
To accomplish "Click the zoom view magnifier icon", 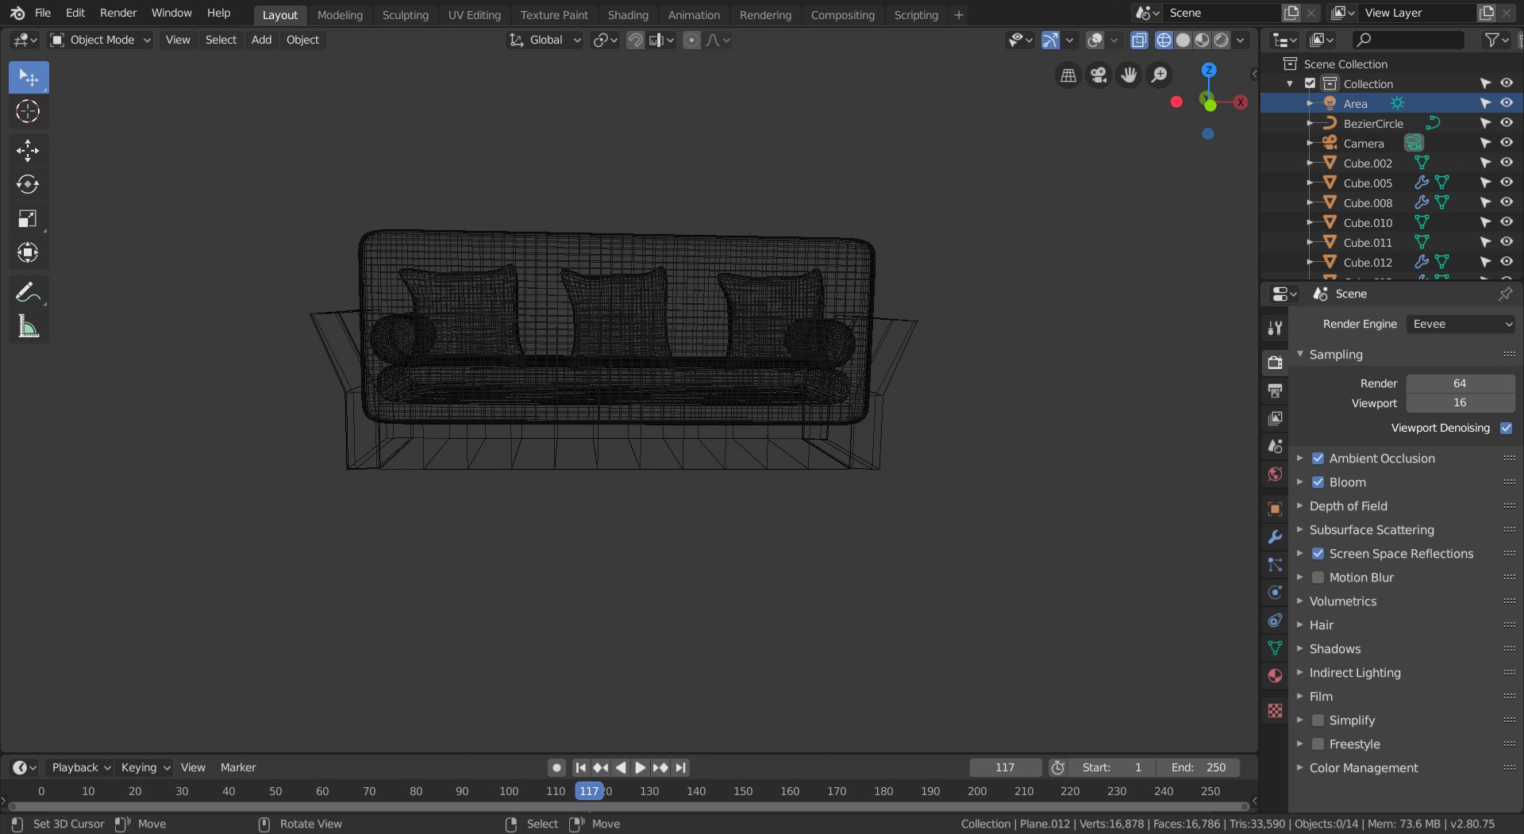I will pos(1159,75).
